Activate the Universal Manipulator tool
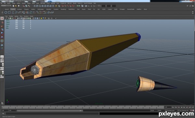Viewport: 195px width, 118px height. pos(2,41)
